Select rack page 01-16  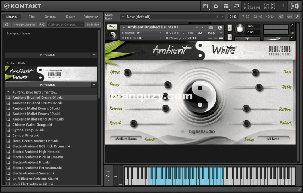click(233, 17)
